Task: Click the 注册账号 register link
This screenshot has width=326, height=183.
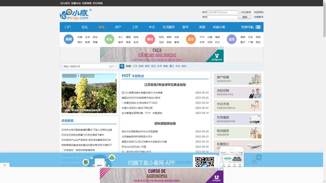Action: coord(259,17)
